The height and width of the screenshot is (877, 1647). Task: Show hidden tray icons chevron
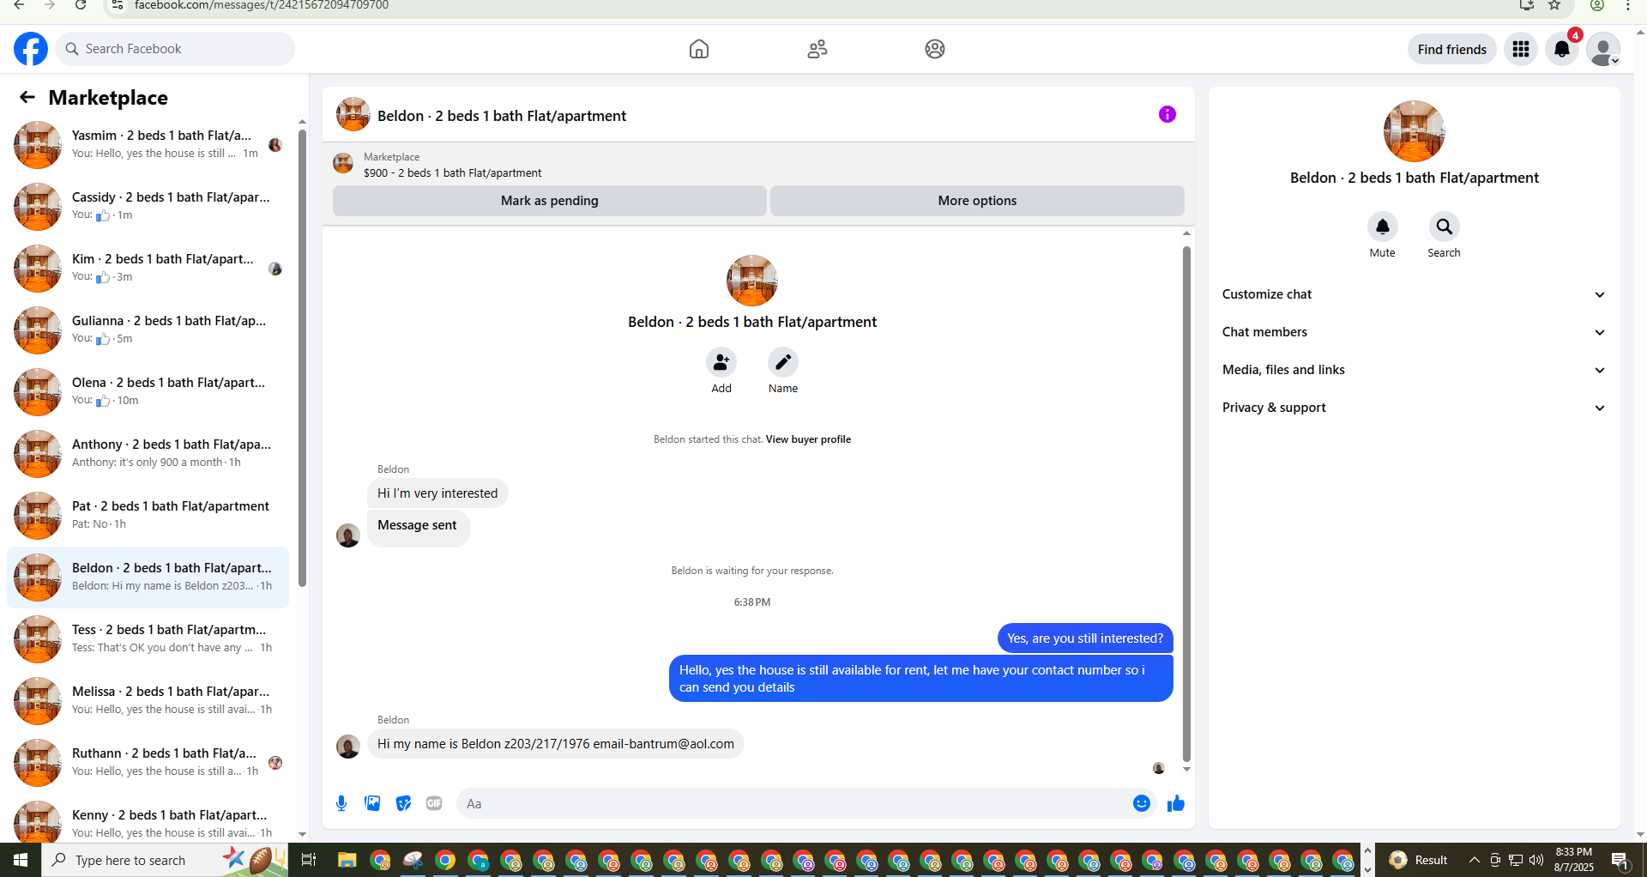tap(1474, 860)
